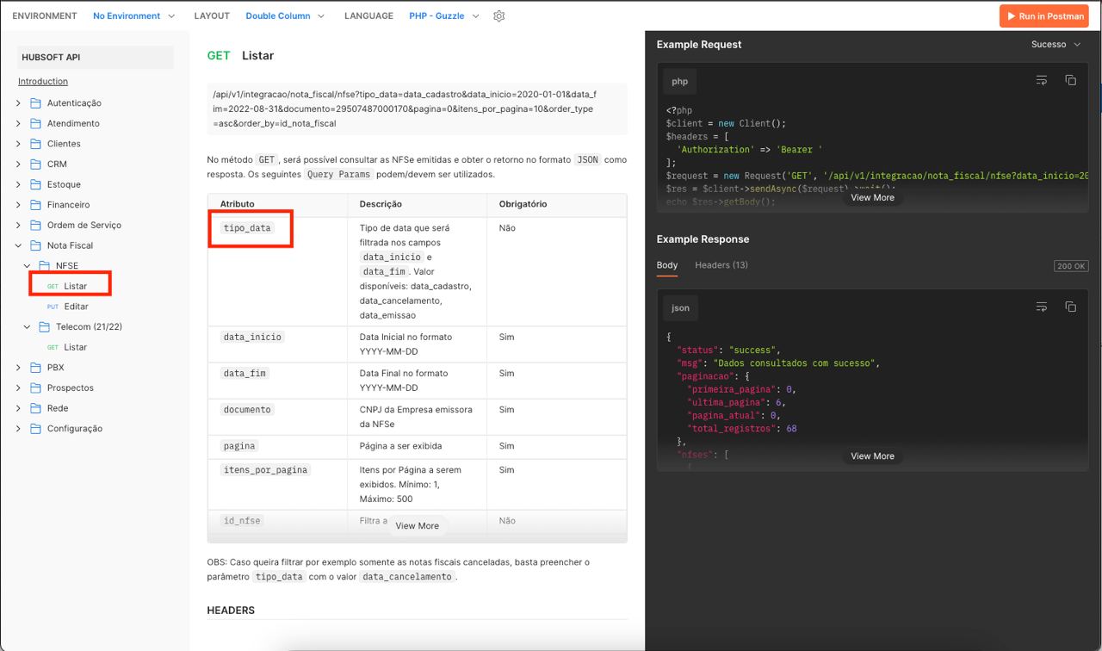The height and width of the screenshot is (651, 1102).
Task: Click View More in Example Response body
Action: [x=873, y=456]
